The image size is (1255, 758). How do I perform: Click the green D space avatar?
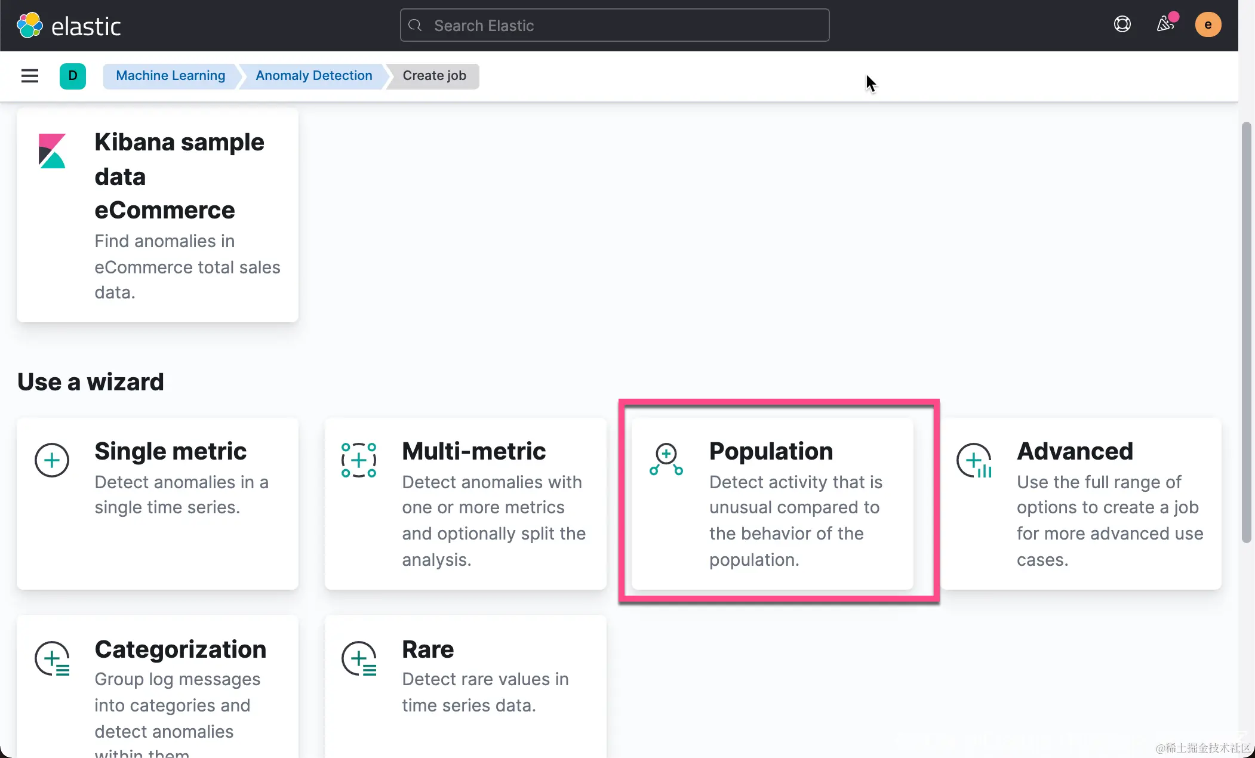[73, 76]
